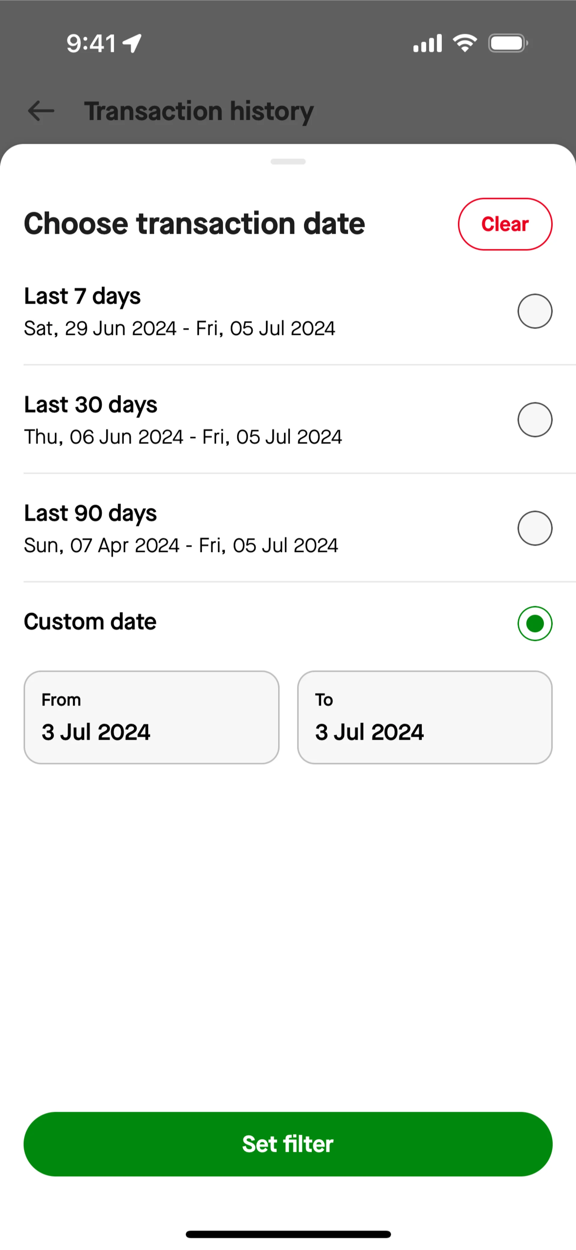Choose the Last 30 days label
The width and height of the screenshot is (576, 1250).
point(91,405)
